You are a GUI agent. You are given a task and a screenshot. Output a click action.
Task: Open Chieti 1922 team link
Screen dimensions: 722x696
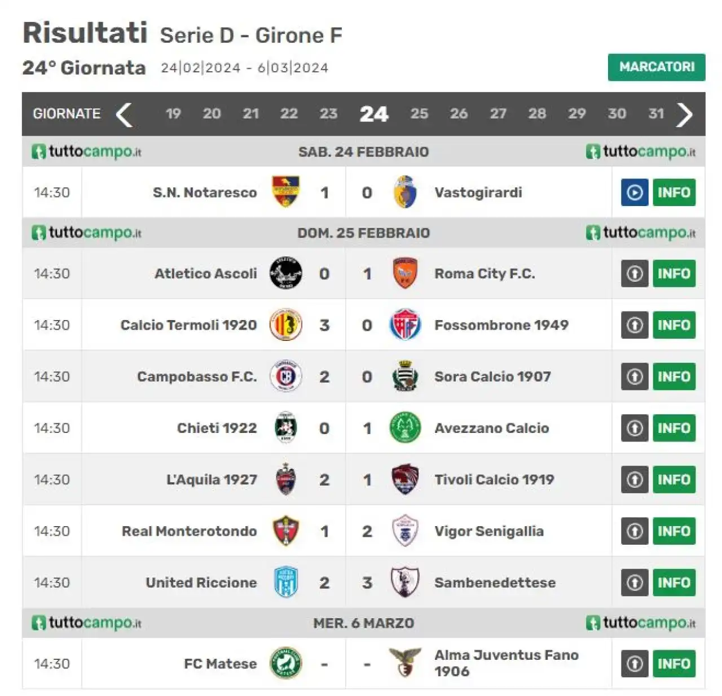[x=217, y=428]
